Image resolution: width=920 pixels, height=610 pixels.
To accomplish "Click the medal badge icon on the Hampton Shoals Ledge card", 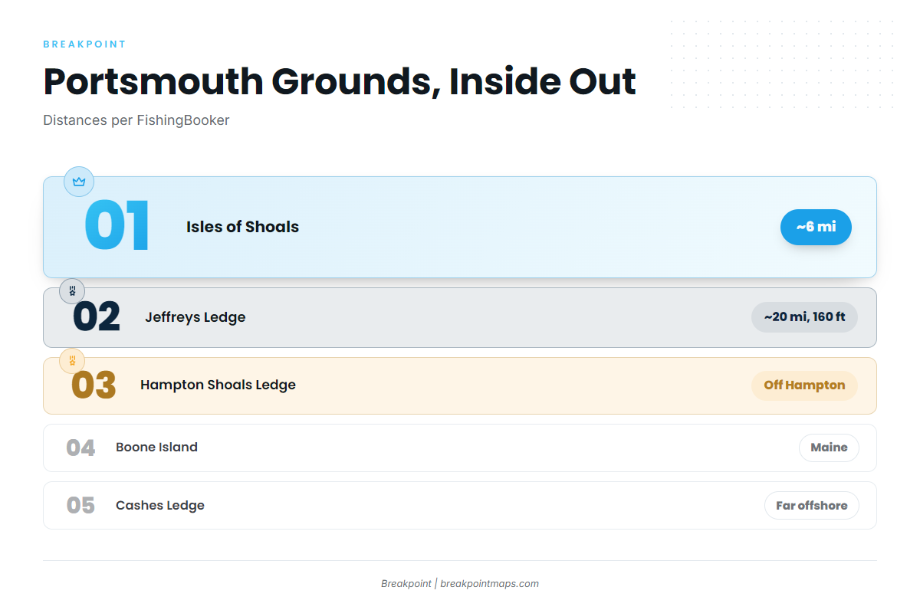I will (x=72, y=360).
